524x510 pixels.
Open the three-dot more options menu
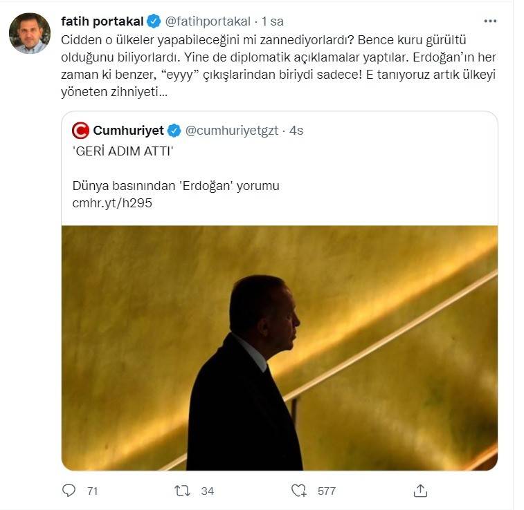[490, 21]
